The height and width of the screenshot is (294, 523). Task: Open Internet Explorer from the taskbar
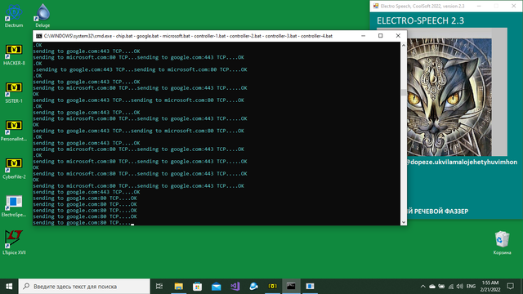pos(254,287)
